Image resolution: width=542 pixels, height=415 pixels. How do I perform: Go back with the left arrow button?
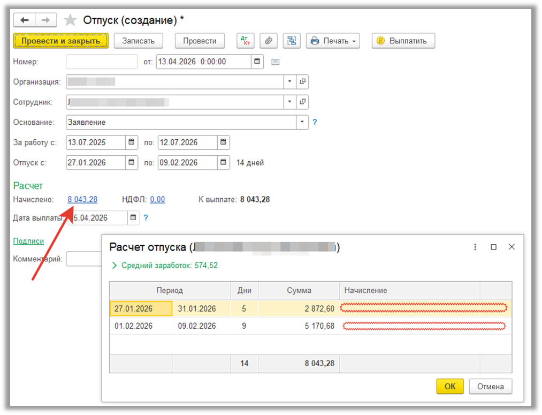(24, 20)
